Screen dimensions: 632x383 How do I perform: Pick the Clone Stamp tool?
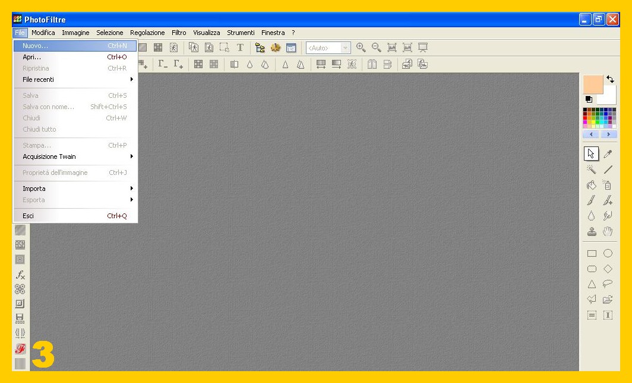pyautogui.click(x=592, y=231)
